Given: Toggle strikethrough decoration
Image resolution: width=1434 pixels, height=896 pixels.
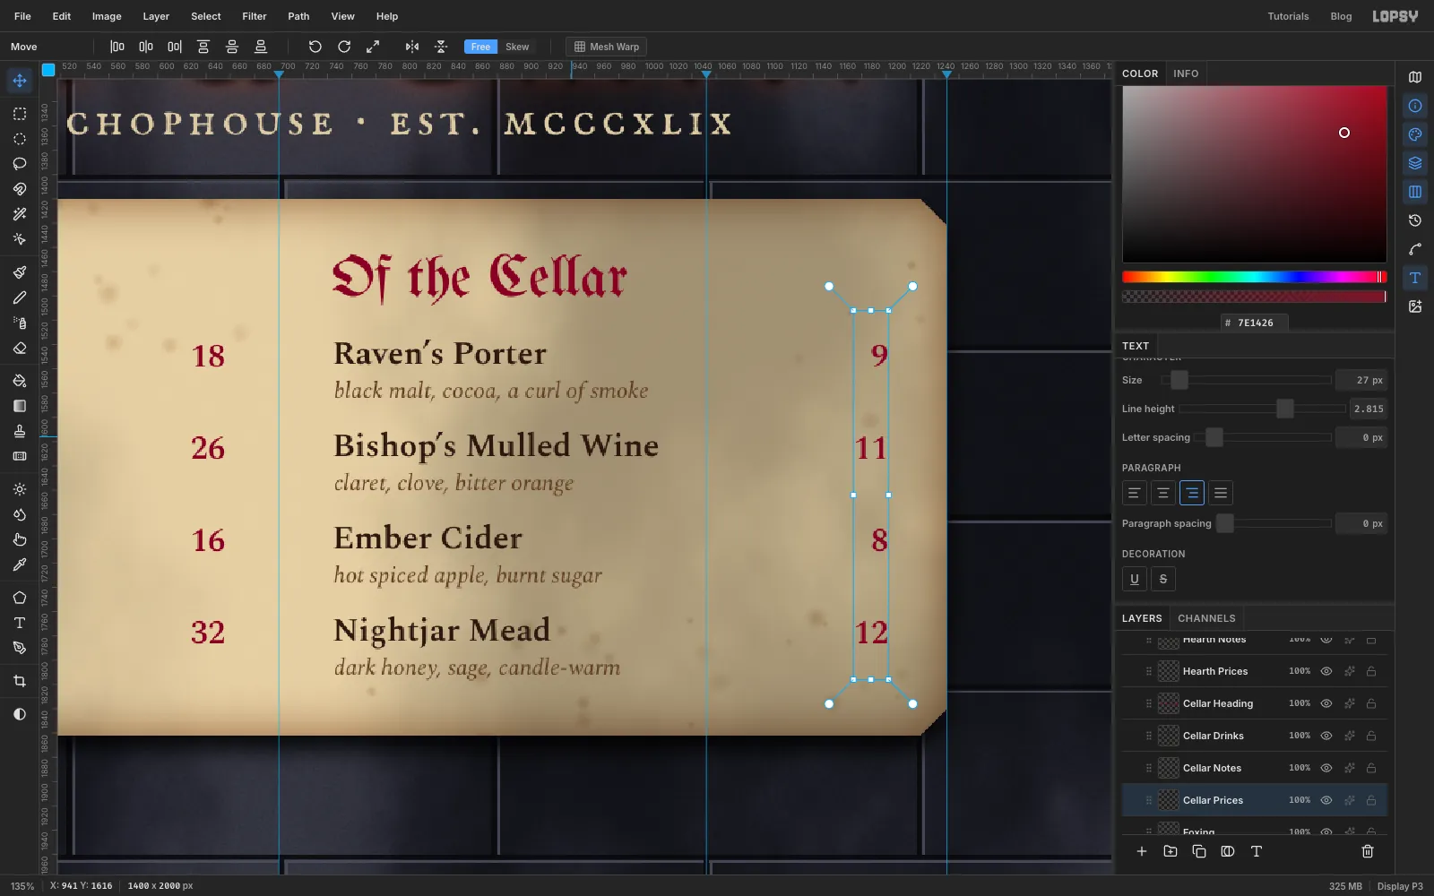Looking at the screenshot, I should click(1163, 579).
